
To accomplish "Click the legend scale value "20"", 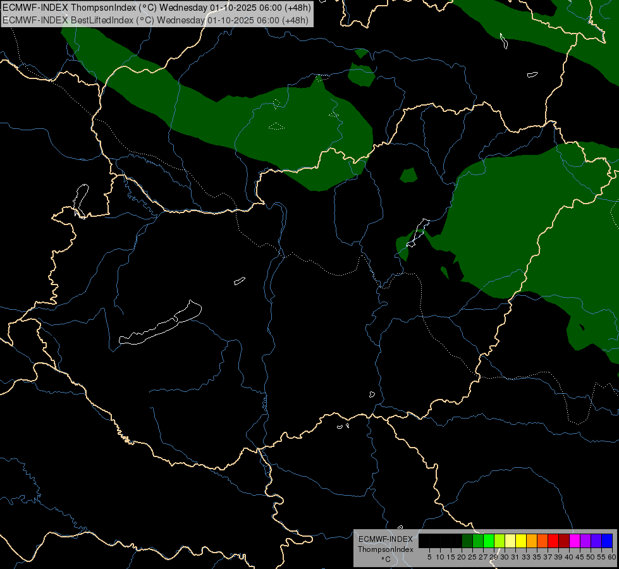I will 462,557.
